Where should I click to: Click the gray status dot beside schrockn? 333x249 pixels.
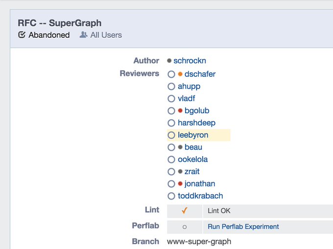pyautogui.click(x=169, y=61)
